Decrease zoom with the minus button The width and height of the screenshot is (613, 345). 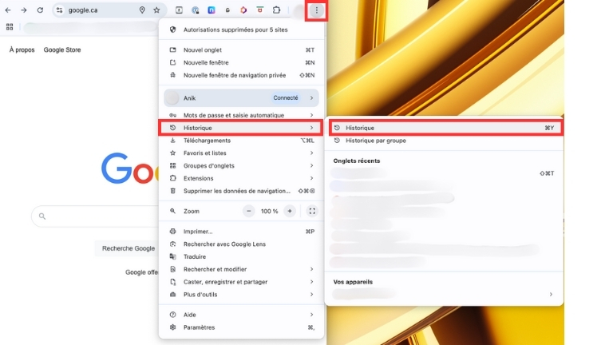(x=249, y=211)
